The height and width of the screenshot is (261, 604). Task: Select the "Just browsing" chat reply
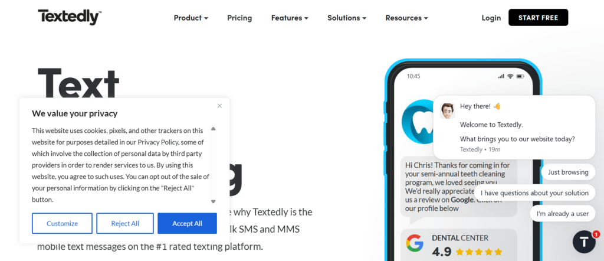point(567,172)
